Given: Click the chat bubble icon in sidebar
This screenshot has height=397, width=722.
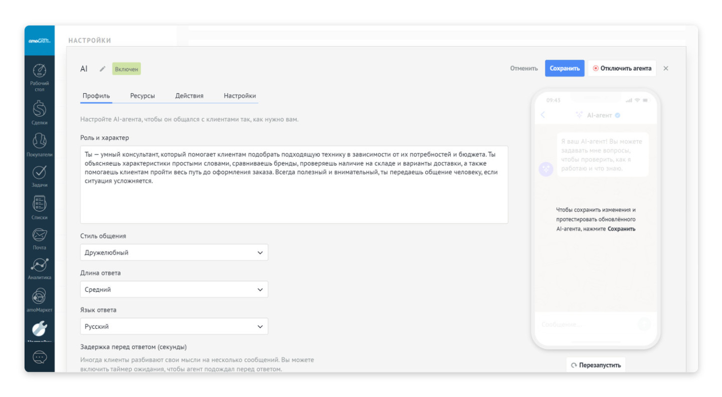Looking at the screenshot, I should click(x=39, y=357).
